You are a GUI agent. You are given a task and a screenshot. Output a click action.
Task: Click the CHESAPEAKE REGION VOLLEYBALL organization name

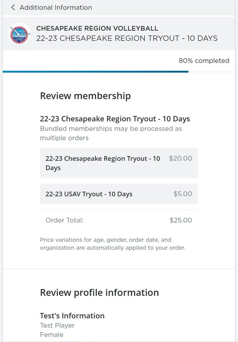[x=97, y=28]
